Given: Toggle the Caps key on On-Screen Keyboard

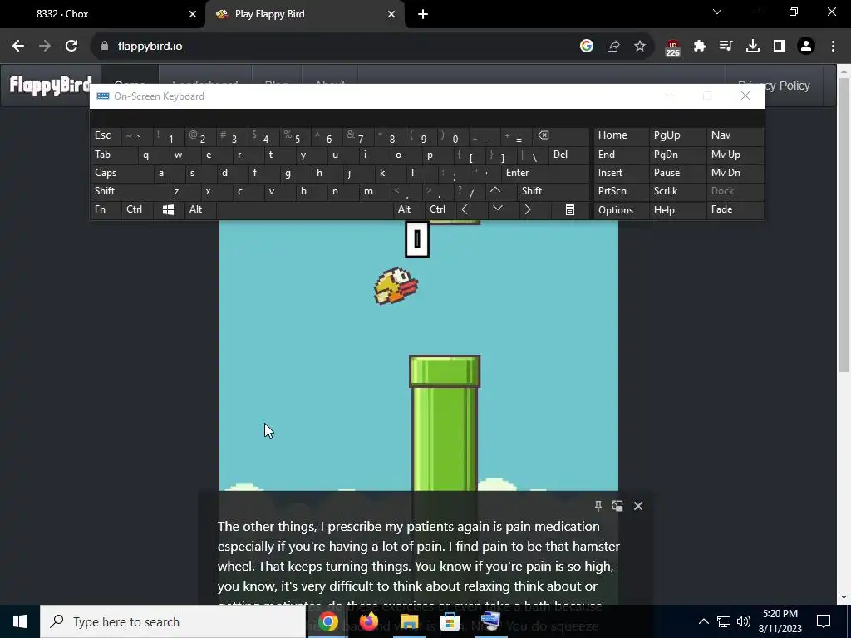Looking at the screenshot, I should click(x=121, y=173).
